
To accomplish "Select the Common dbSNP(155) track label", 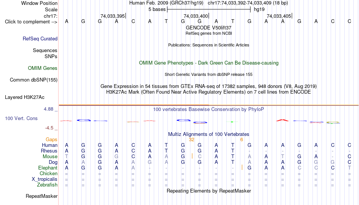I will [34, 80].
